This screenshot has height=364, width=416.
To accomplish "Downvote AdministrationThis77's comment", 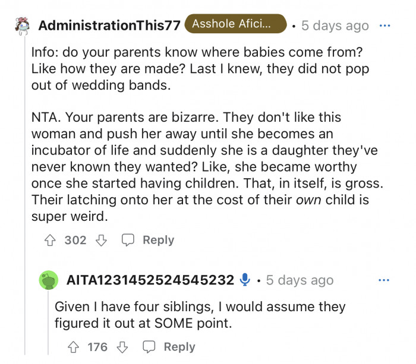I will click(x=102, y=240).
